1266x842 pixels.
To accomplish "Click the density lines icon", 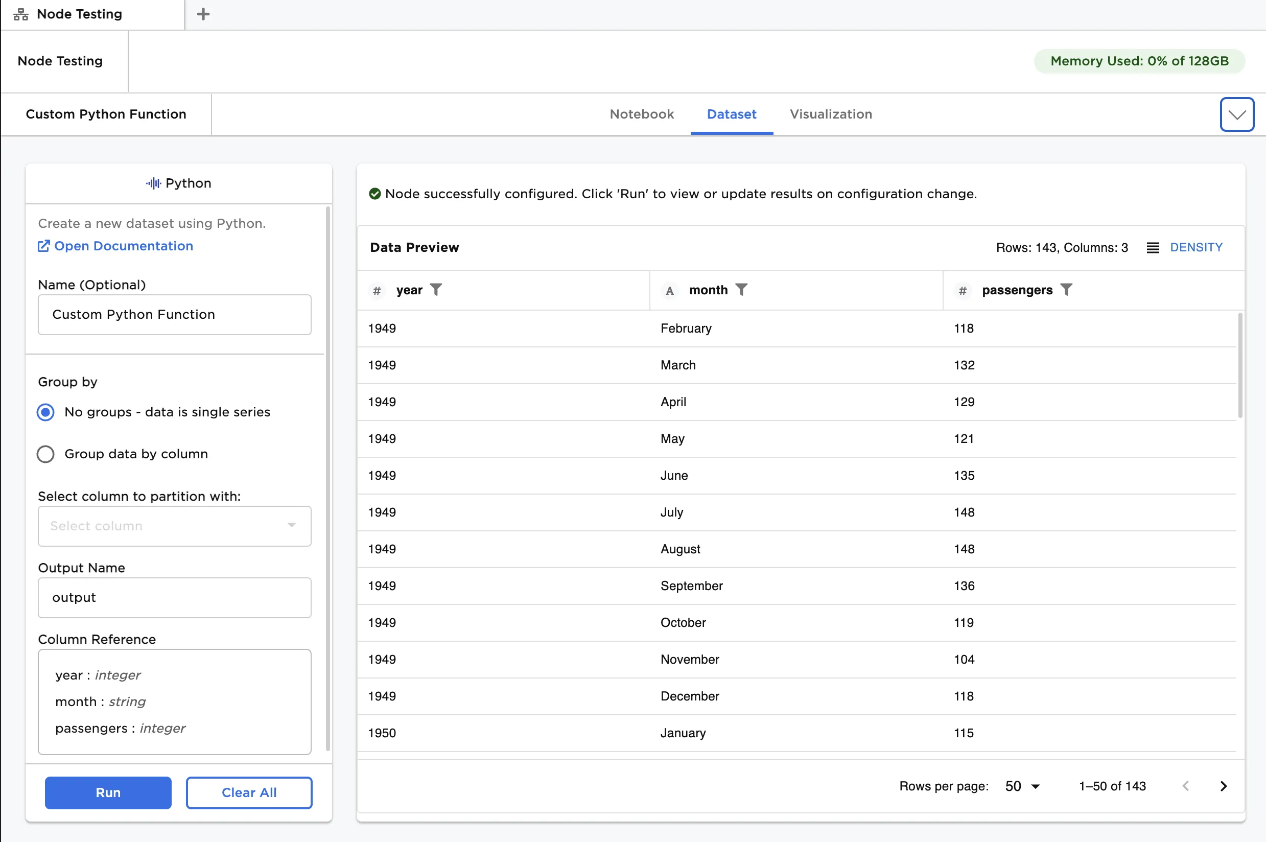I will pos(1152,248).
